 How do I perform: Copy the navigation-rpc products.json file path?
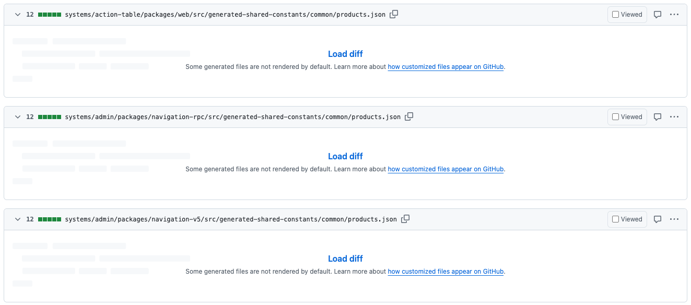point(408,116)
